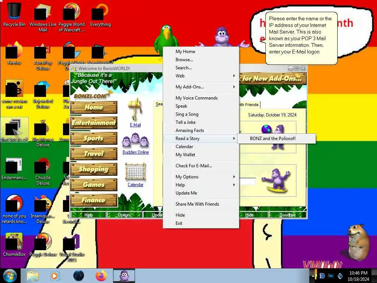
Task: Open Visual Studio 2015 desktop icon
Action: [x=71, y=248]
